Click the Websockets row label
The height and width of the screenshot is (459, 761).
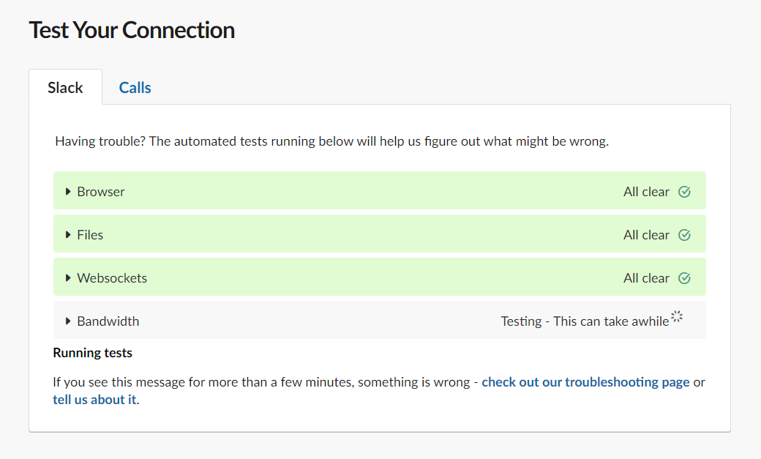tap(112, 278)
